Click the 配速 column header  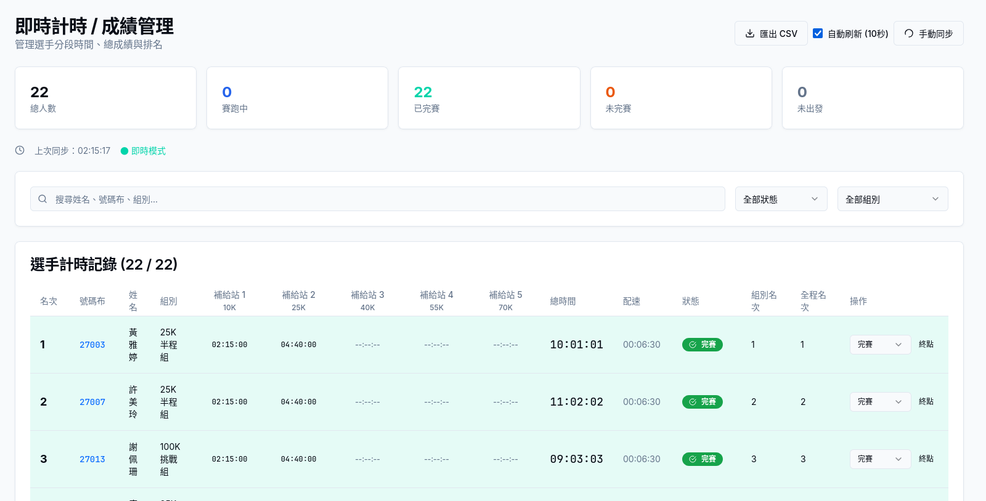click(632, 301)
